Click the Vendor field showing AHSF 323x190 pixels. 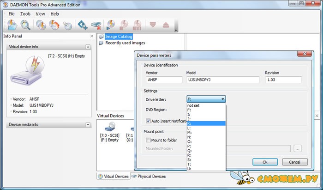tap(164, 80)
